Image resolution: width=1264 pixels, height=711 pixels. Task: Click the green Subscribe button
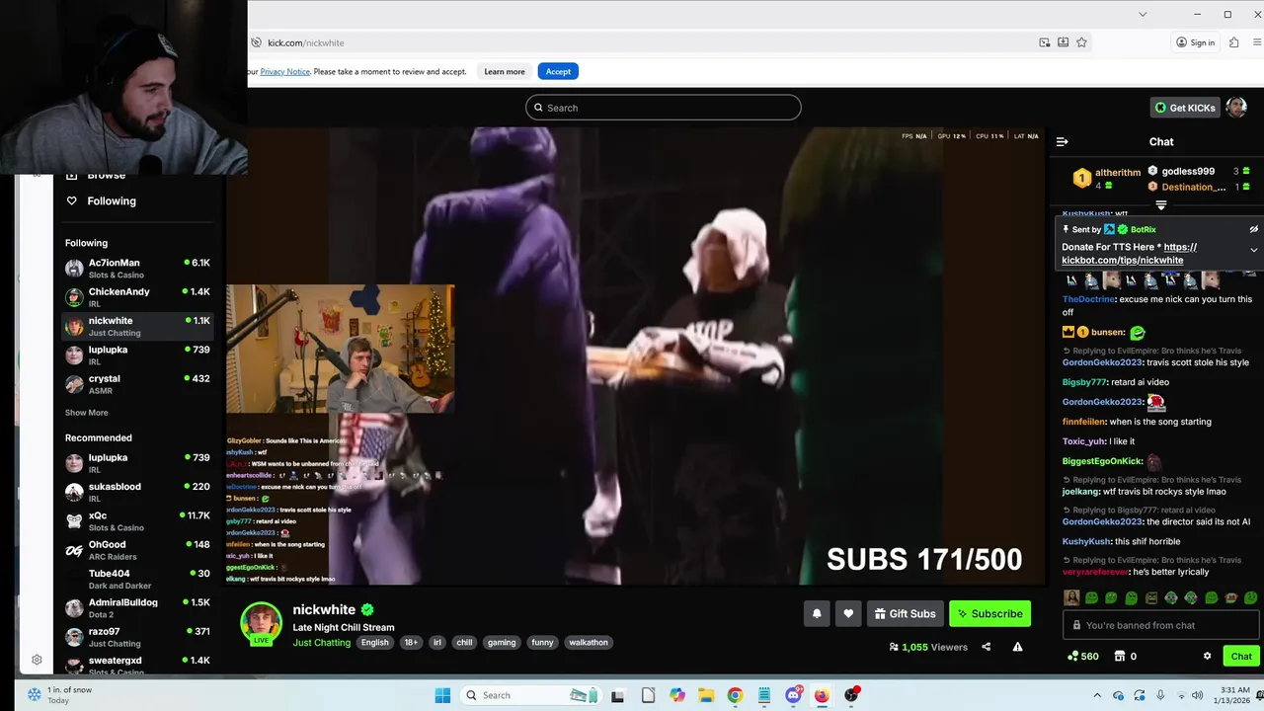click(x=989, y=613)
